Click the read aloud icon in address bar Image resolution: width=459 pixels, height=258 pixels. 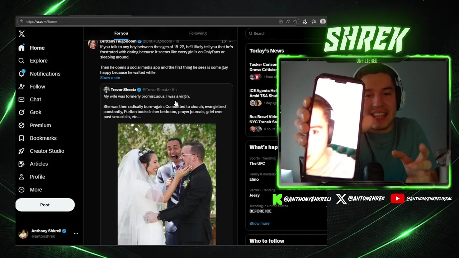point(288,21)
